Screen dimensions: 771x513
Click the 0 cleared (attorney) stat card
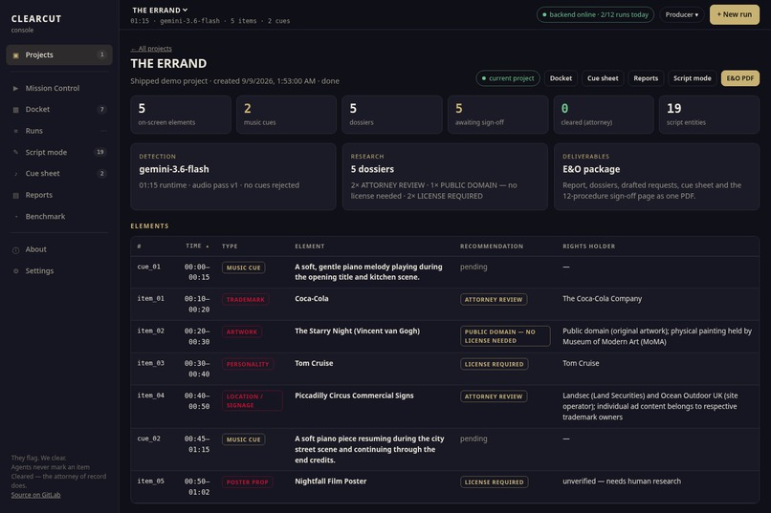coord(604,115)
